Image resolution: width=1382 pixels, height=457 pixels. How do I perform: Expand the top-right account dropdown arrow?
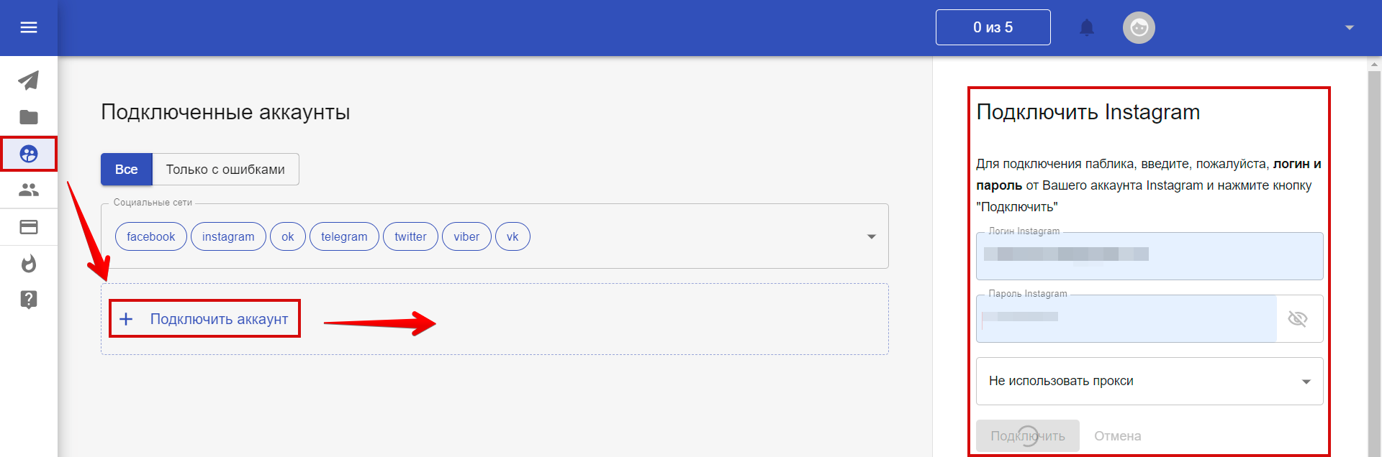pos(1350,27)
